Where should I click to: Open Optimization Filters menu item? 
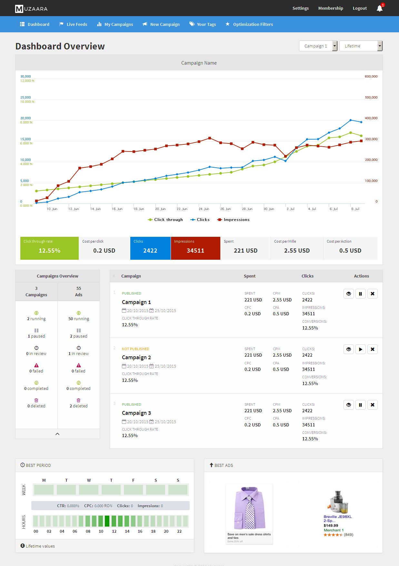249,24
